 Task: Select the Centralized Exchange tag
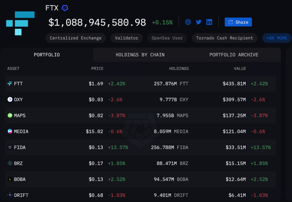click(x=76, y=38)
